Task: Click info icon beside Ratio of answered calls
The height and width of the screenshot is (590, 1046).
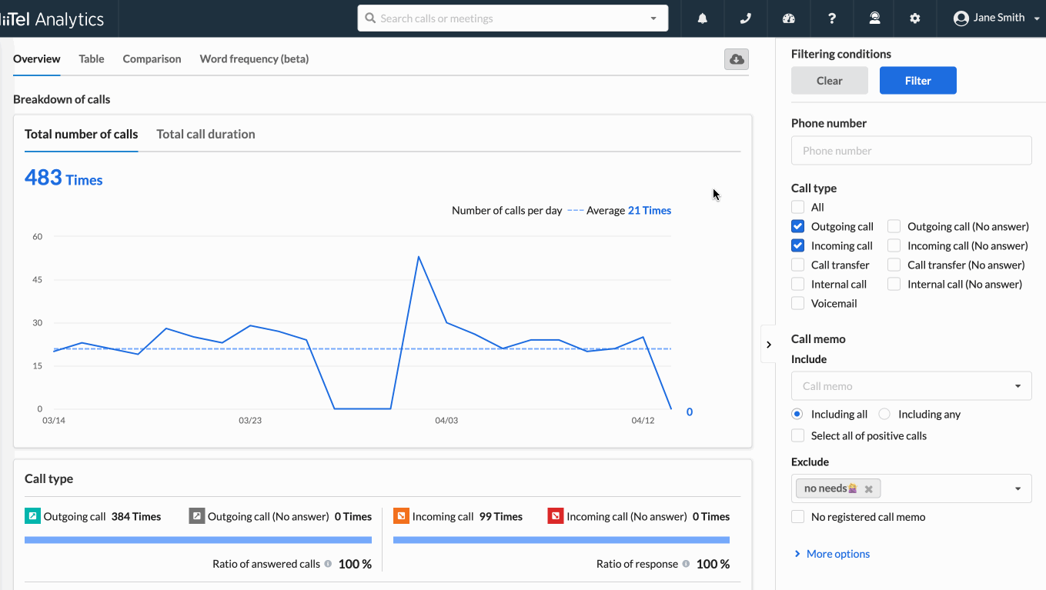Action: pos(328,564)
